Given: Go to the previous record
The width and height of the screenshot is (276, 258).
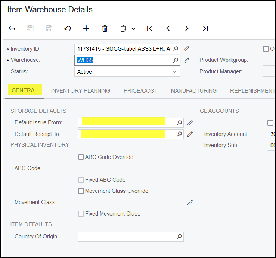Looking at the screenshot, I should (x=168, y=28).
